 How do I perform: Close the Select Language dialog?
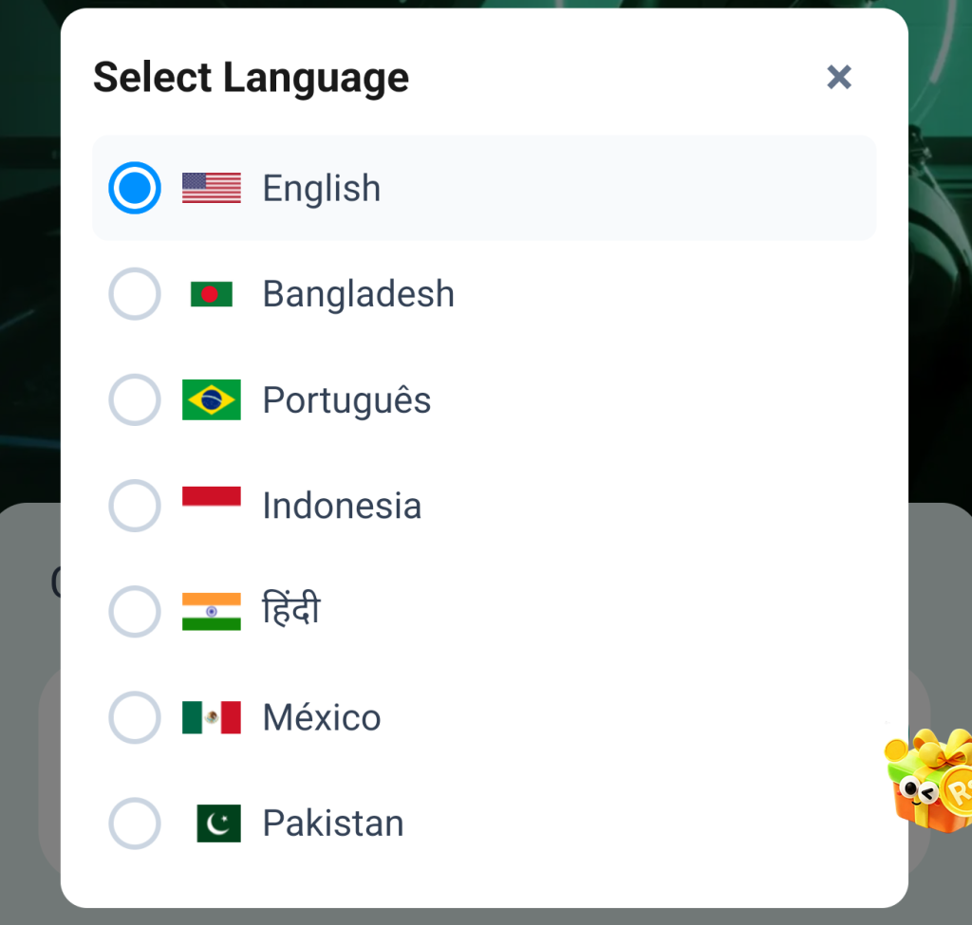tap(839, 78)
